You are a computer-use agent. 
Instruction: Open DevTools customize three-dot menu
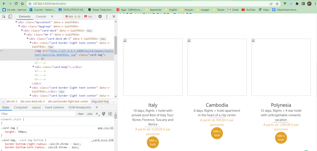[x=107, y=17]
